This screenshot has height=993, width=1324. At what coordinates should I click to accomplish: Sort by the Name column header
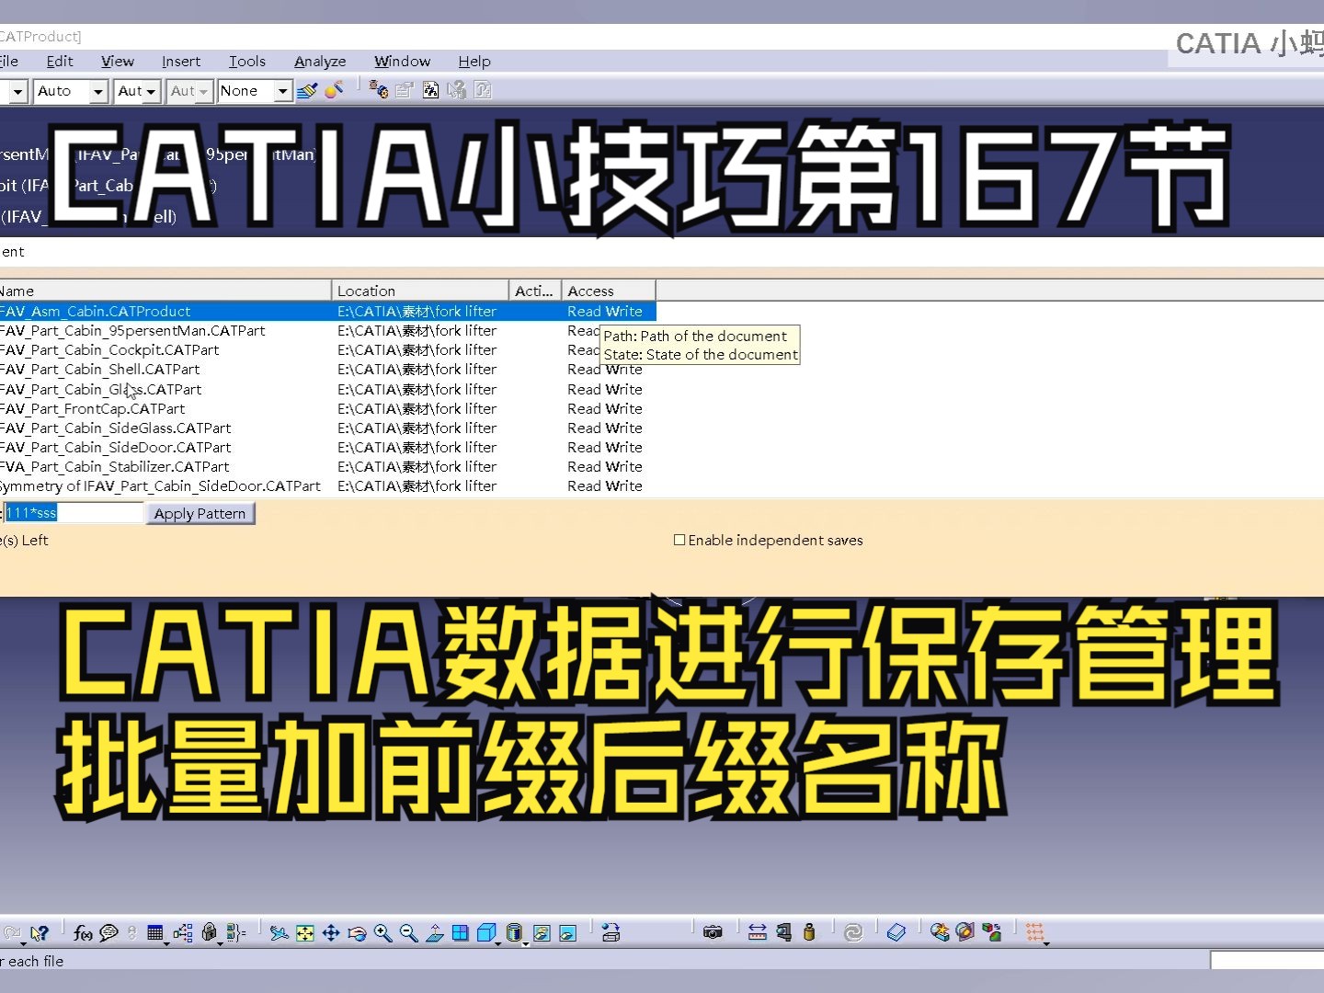165,291
